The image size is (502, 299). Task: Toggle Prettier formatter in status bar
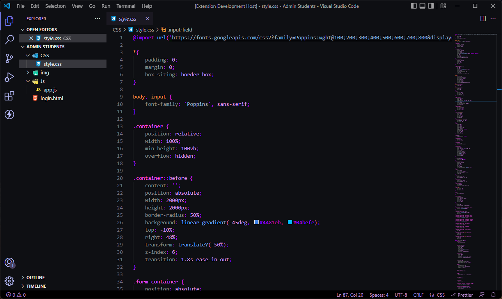point(462,295)
